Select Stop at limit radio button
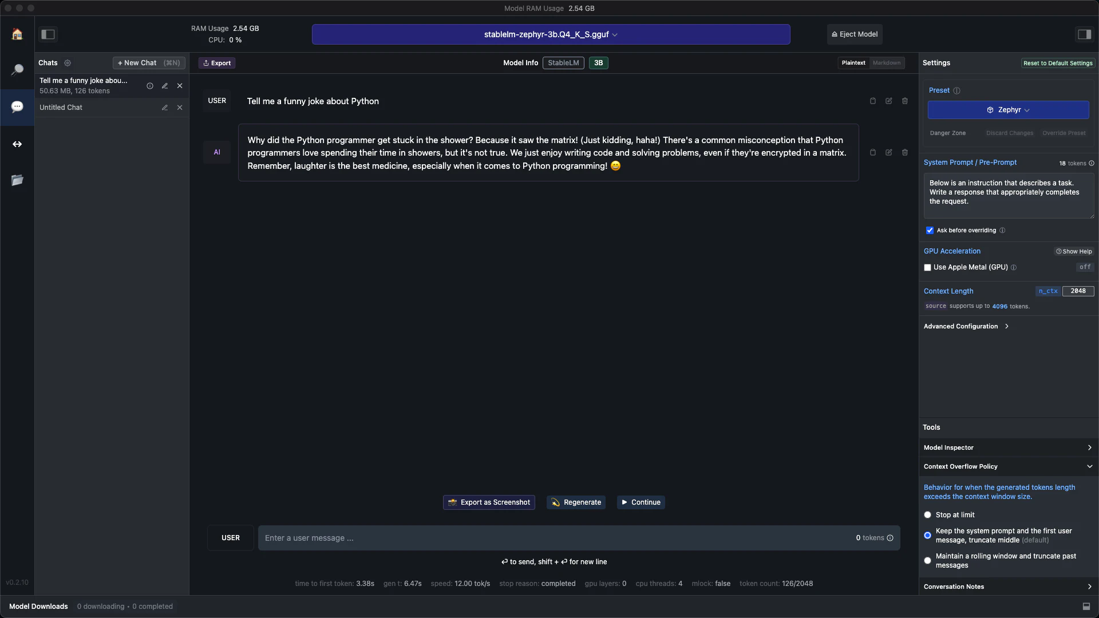Screen dimensions: 1099x618 (928, 514)
